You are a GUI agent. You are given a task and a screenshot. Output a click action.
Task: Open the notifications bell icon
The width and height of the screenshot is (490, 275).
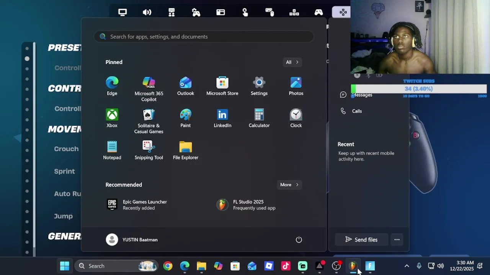pyautogui.click(x=480, y=266)
